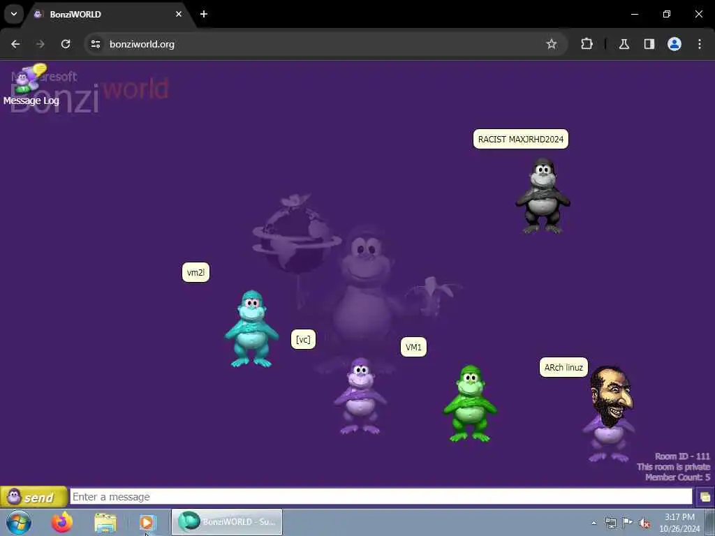Click the network tray icon
The height and width of the screenshot is (536, 715).
tap(611, 523)
